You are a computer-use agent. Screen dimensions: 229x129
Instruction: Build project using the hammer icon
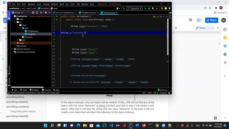[124, 9]
